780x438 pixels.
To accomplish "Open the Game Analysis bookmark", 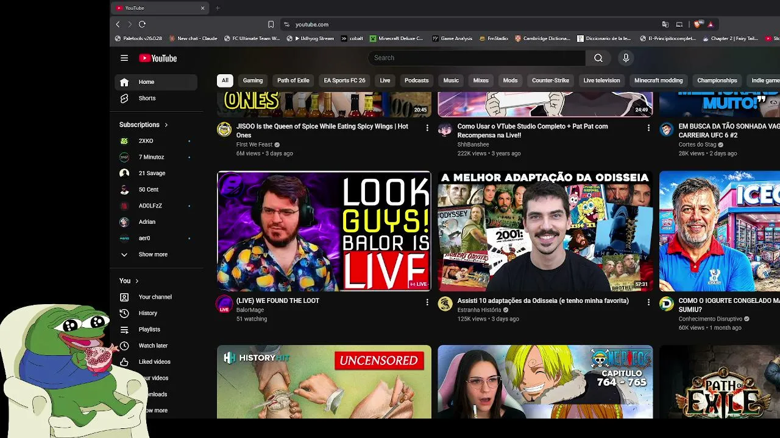I will (453, 38).
